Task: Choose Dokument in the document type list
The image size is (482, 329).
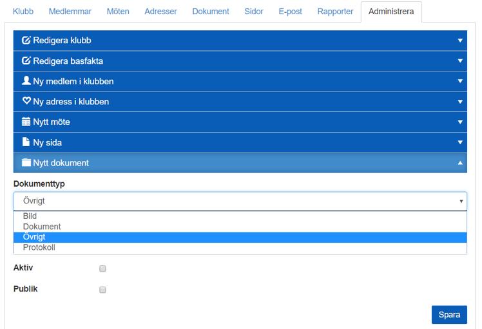Action: pyautogui.click(x=240, y=227)
